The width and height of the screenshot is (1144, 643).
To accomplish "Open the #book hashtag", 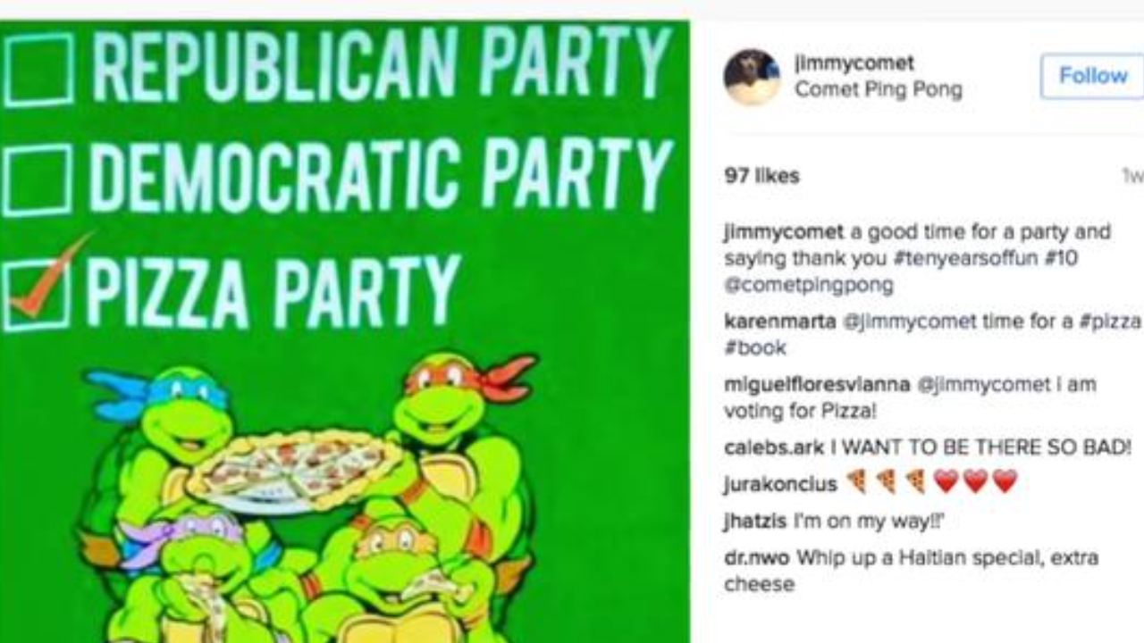I will (x=755, y=348).
